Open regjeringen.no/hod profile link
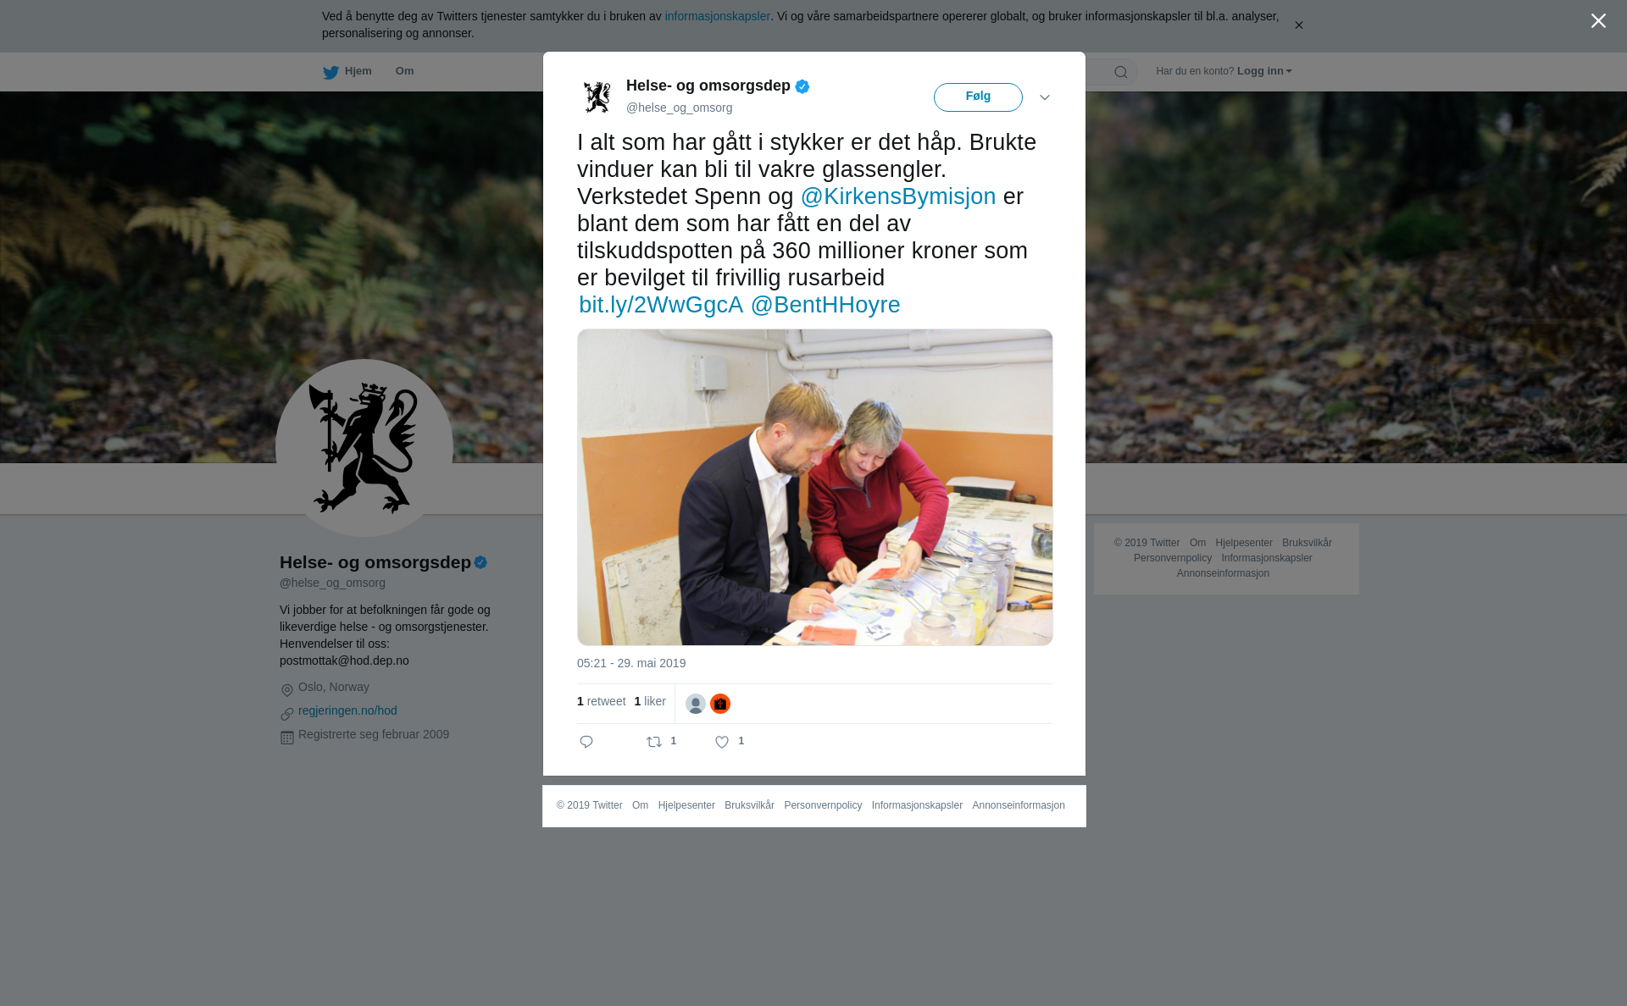1627x1006 pixels. pos(347,710)
